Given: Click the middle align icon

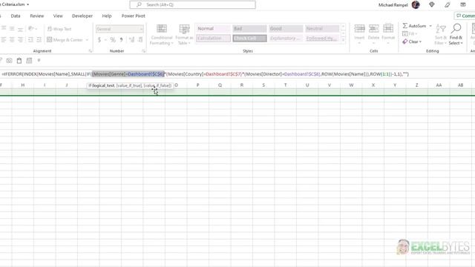Looking at the screenshot, I should (12, 28).
